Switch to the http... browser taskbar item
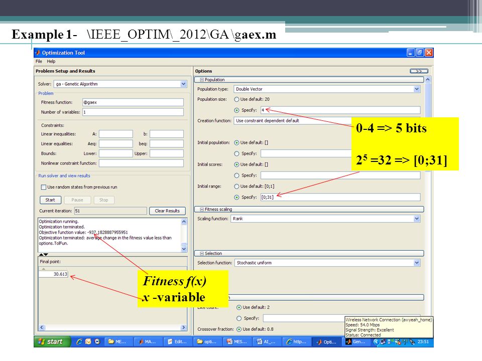Screen dimensions: 482x361 (x=297, y=341)
